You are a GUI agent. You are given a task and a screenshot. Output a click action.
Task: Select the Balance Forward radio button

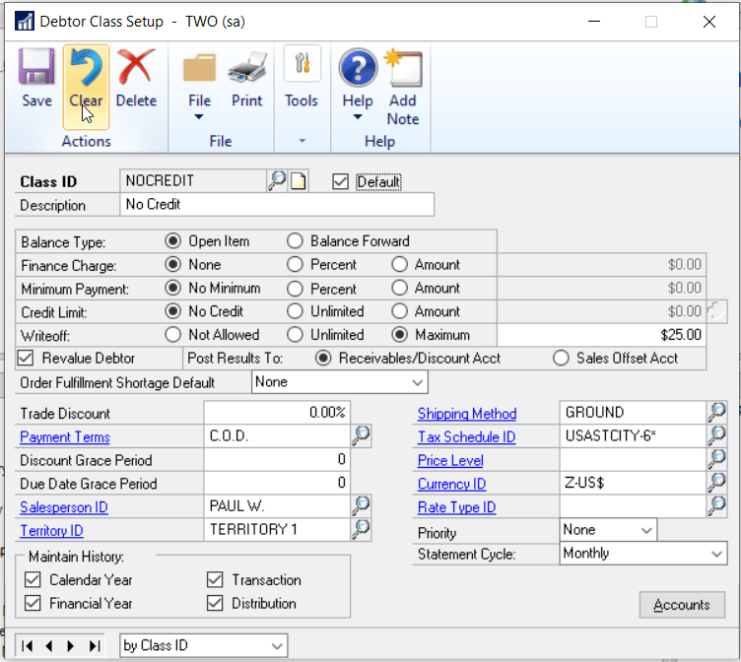295,241
